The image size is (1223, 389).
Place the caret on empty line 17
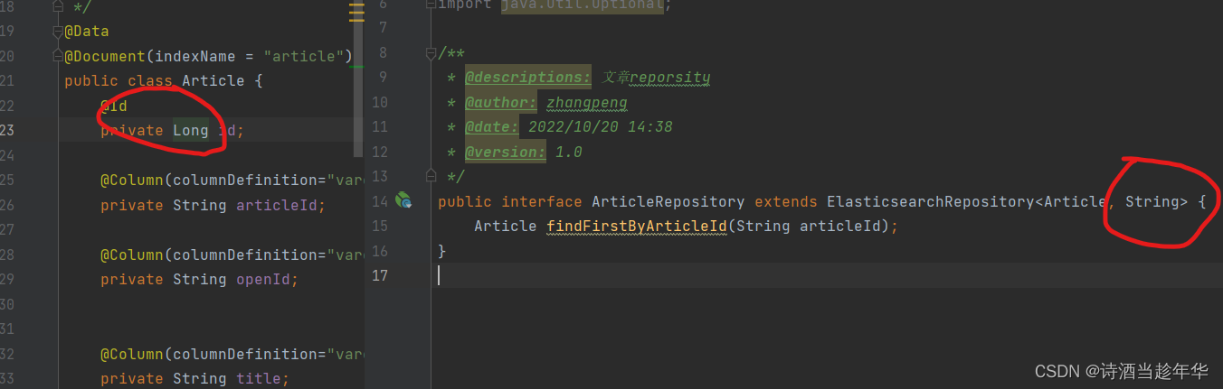click(x=827, y=275)
